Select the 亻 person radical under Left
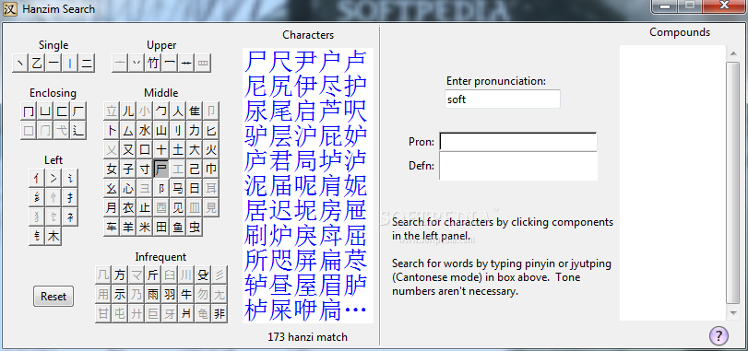Image resolution: width=748 pixels, height=351 pixels. coord(37,179)
